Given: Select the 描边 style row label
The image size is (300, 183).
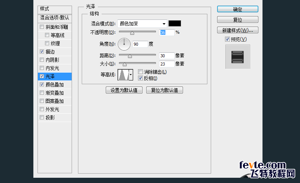Looking at the screenshot, I should click(50, 52).
